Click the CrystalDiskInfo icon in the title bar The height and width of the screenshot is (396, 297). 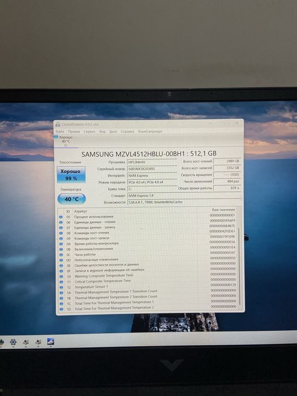[x=58, y=124]
